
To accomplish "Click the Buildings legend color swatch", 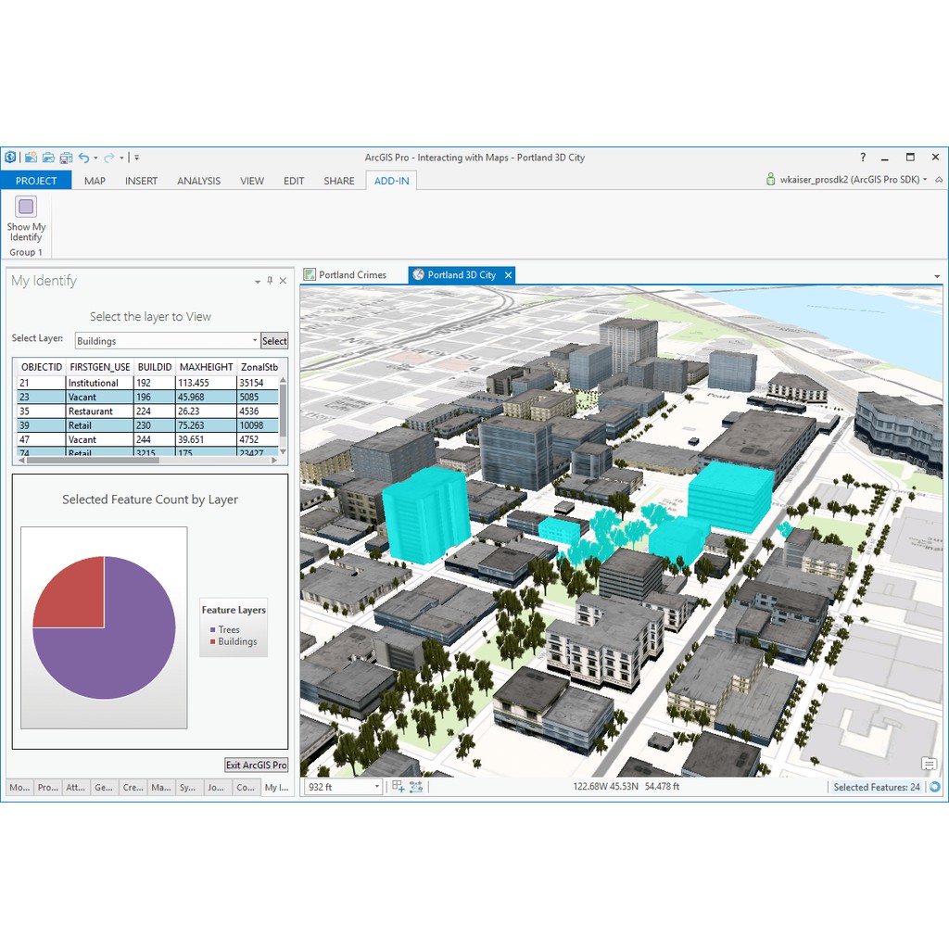I will click(x=212, y=641).
